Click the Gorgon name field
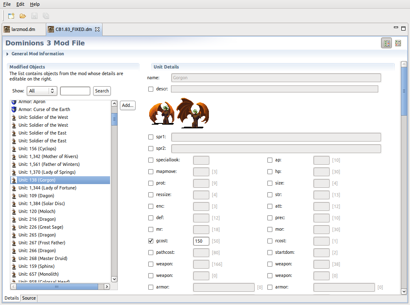 point(276,78)
